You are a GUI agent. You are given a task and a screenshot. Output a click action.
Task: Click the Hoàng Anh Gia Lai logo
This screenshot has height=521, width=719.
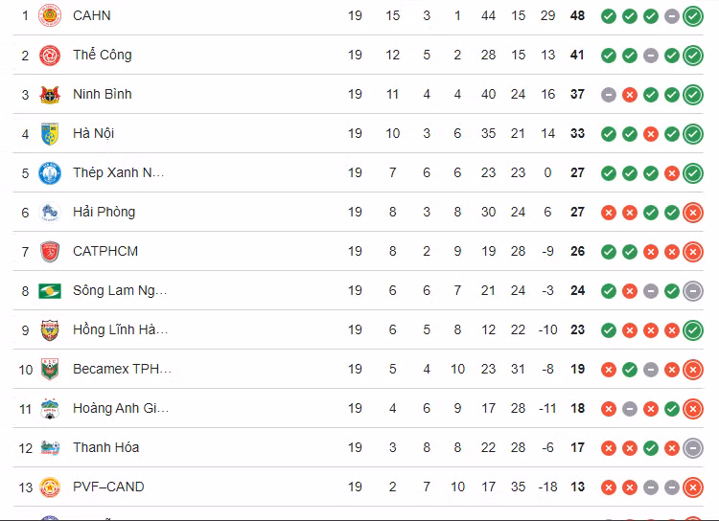50,408
